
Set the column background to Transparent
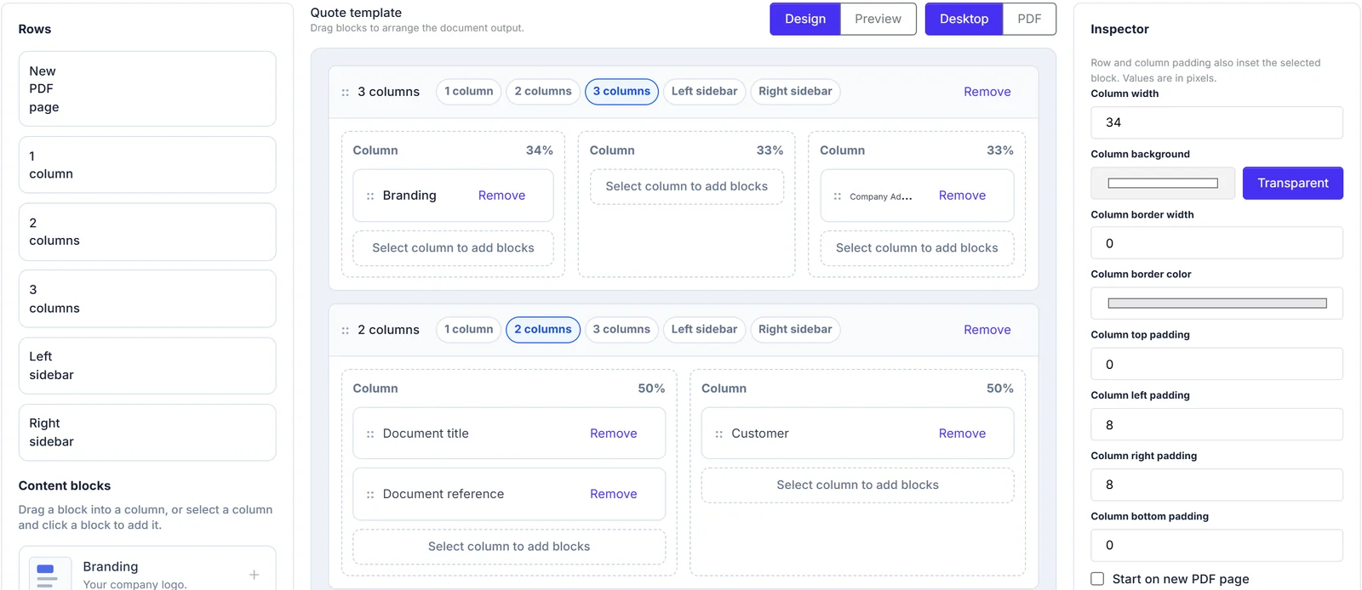coord(1292,183)
